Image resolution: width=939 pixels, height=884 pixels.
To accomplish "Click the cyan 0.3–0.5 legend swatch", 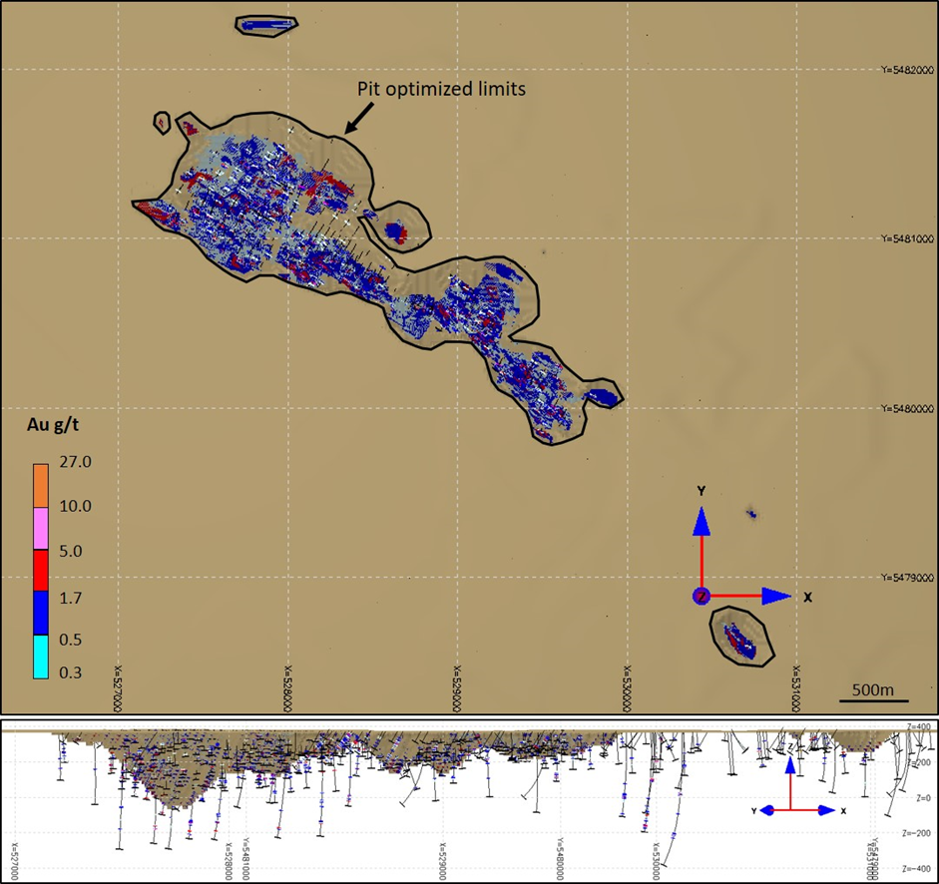I will (x=40, y=659).
